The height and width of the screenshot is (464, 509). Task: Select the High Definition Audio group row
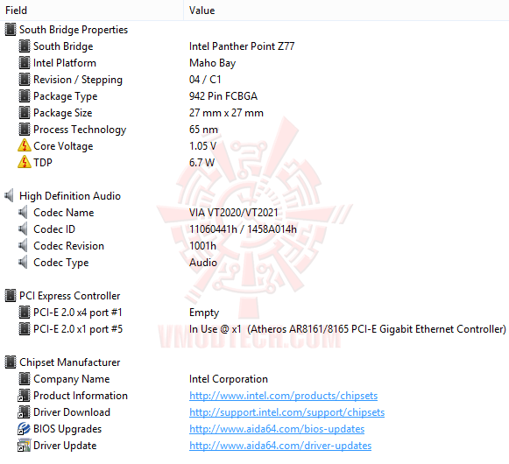[70, 195]
